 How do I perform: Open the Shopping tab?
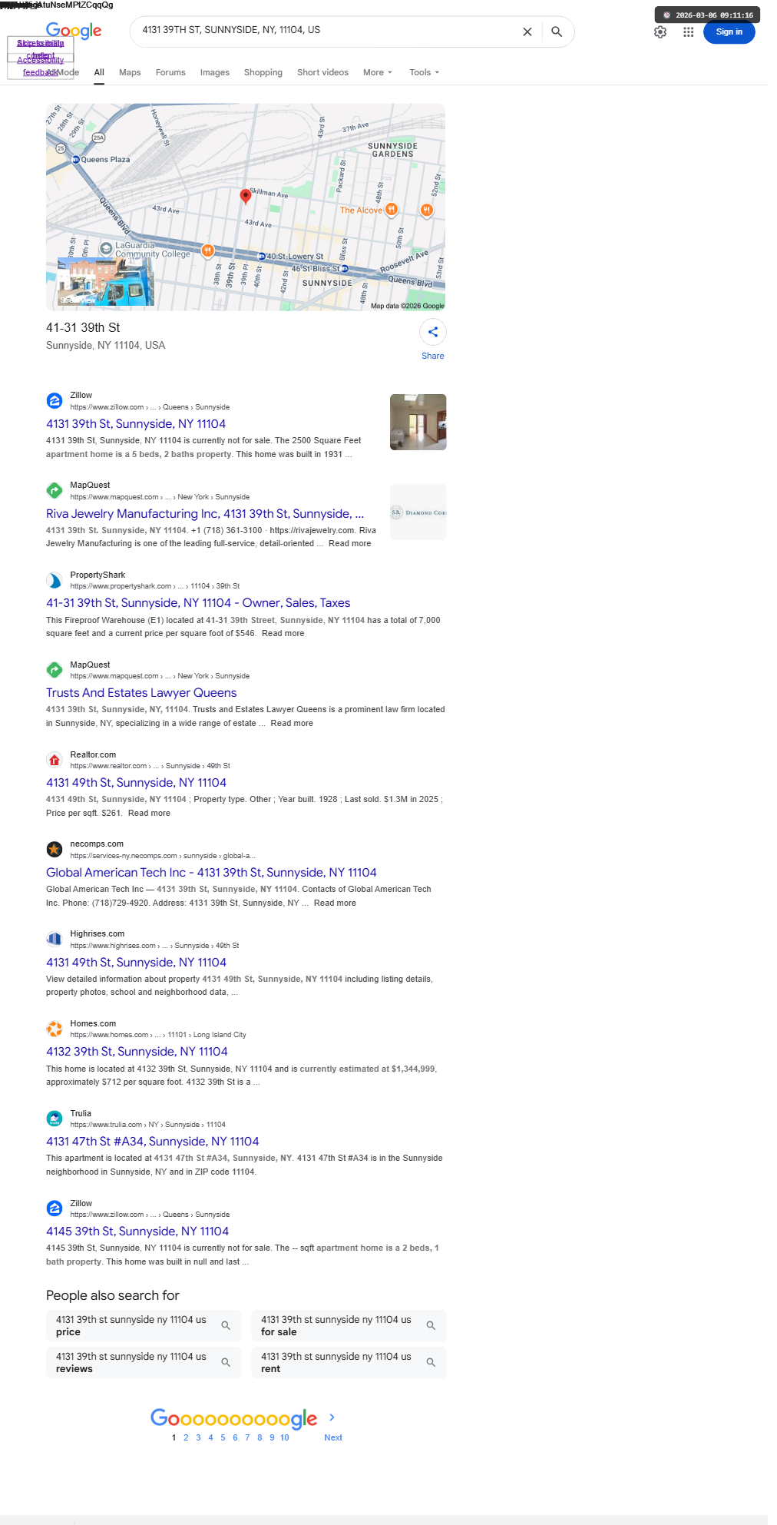[x=263, y=72]
